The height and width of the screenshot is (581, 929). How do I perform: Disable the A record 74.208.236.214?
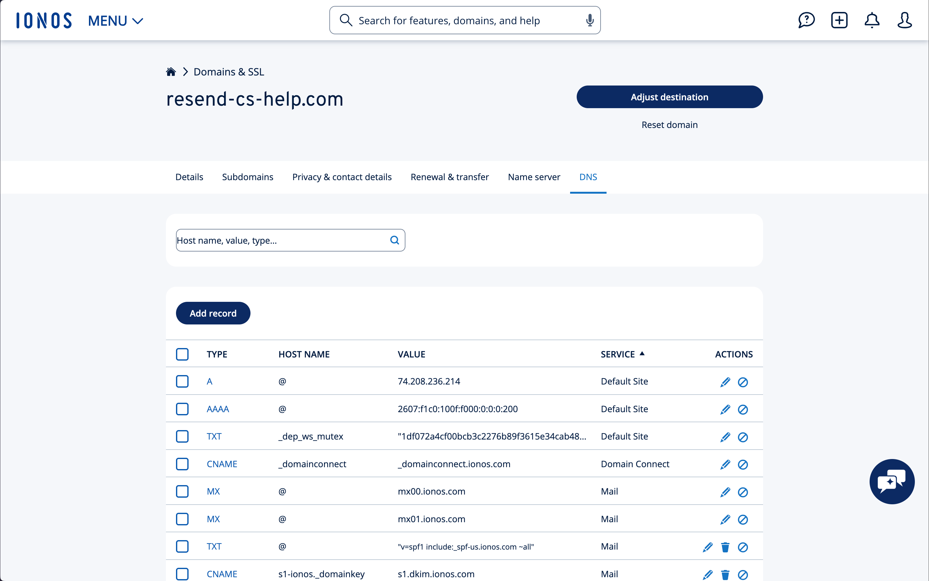(x=743, y=382)
